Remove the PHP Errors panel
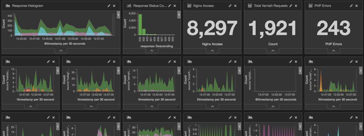Image resolution: width=364 pixels, height=136 pixels. 357,6
